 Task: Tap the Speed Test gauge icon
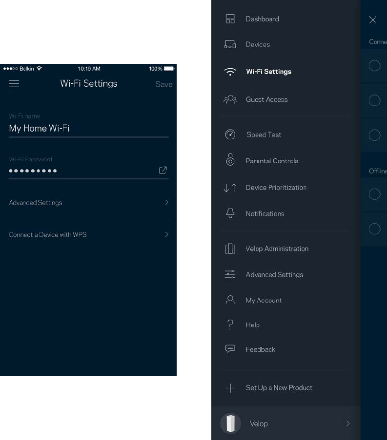pos(230,134)
